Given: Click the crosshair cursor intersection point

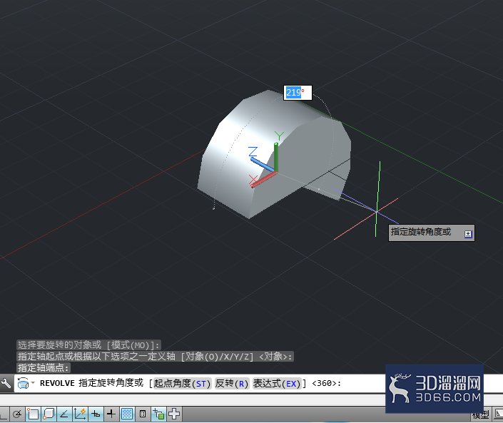Looking at the screenshot, I should click(x=377, y=212).
